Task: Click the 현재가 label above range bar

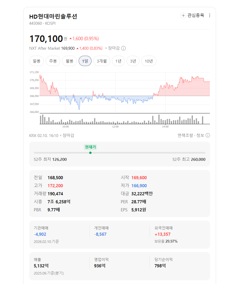Action: pos(90,147)
